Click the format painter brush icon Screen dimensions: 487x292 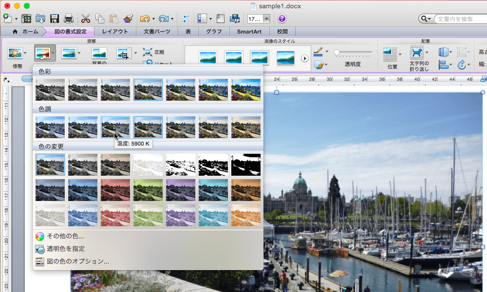click(x=128, y=19)
